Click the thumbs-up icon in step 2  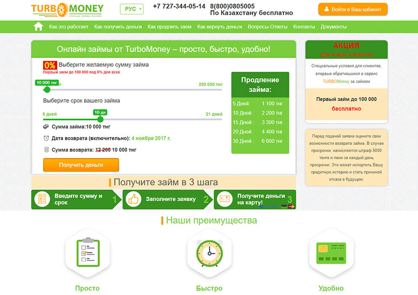pyautogui.click(x=134, y=199)
